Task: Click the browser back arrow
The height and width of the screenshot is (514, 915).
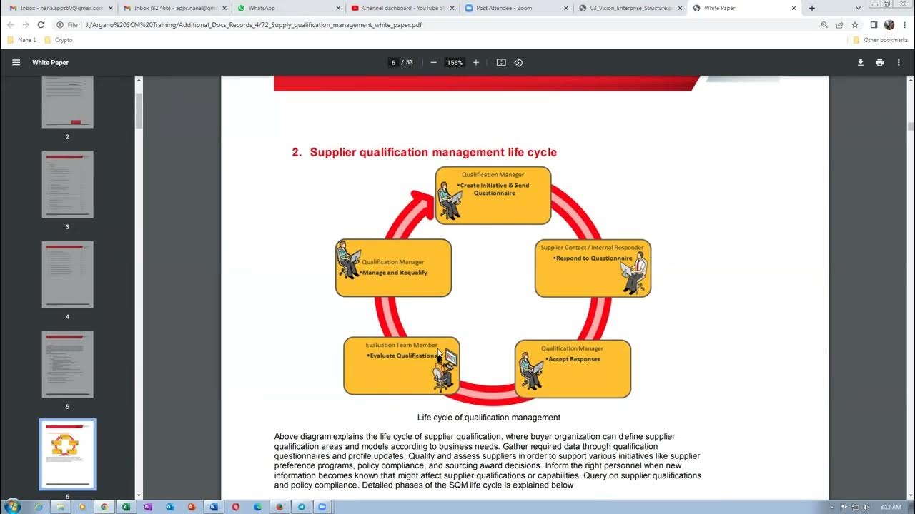Action: pos(10,24)
